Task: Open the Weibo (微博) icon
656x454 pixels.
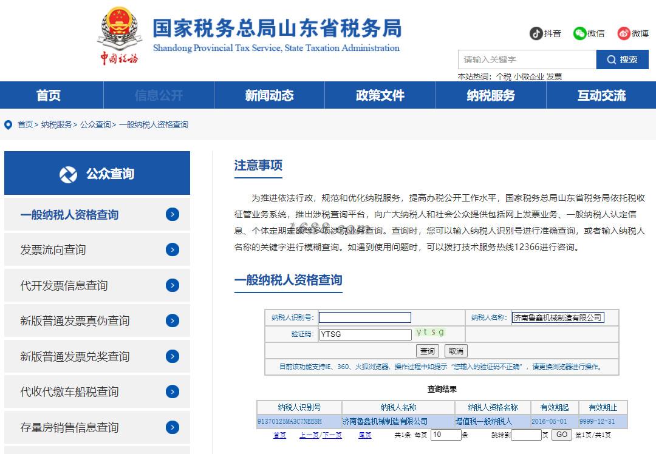Action: tap(624, 33)
